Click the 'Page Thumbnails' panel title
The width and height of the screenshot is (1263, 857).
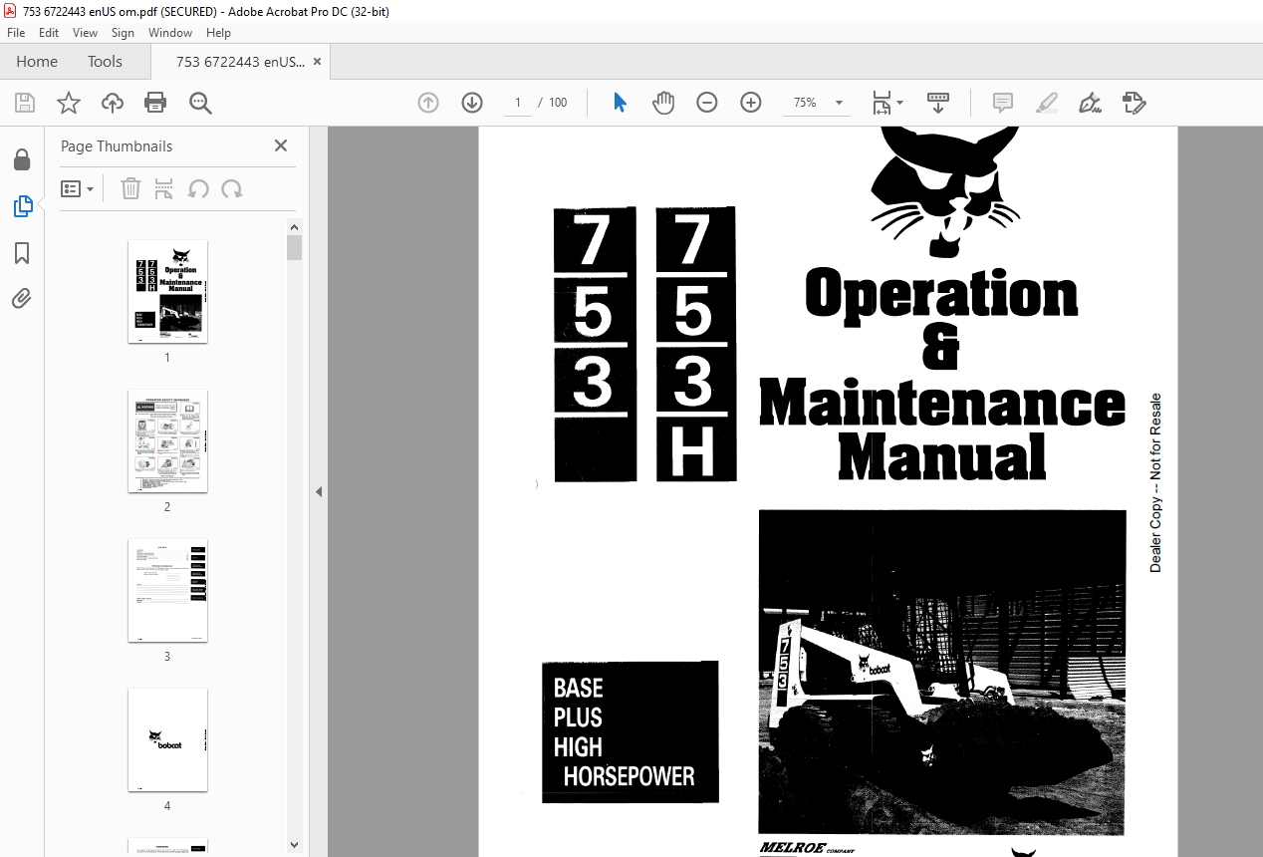point(117,145)
